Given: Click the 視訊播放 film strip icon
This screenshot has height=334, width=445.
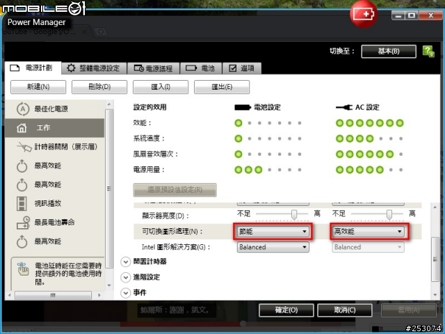Looking at the screenshot, I should (x=22, y=203).
